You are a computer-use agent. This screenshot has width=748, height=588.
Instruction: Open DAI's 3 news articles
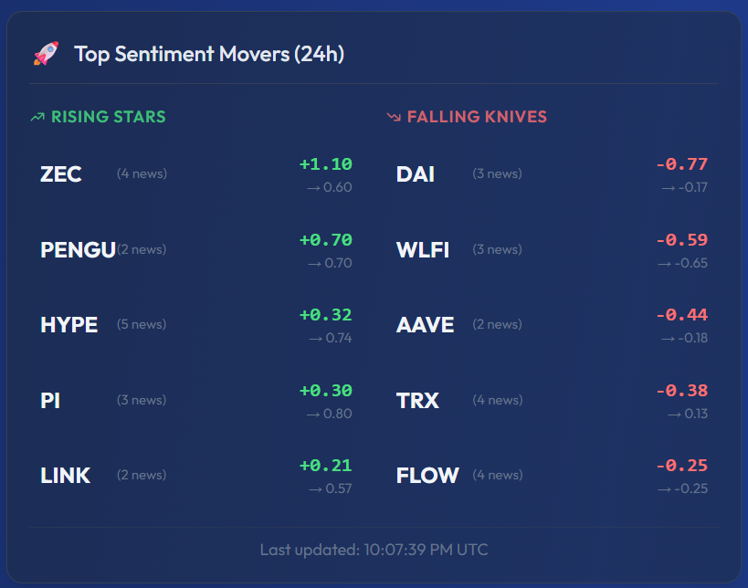[496, 173]
